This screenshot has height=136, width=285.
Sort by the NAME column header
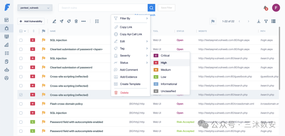tap(53, 31)
